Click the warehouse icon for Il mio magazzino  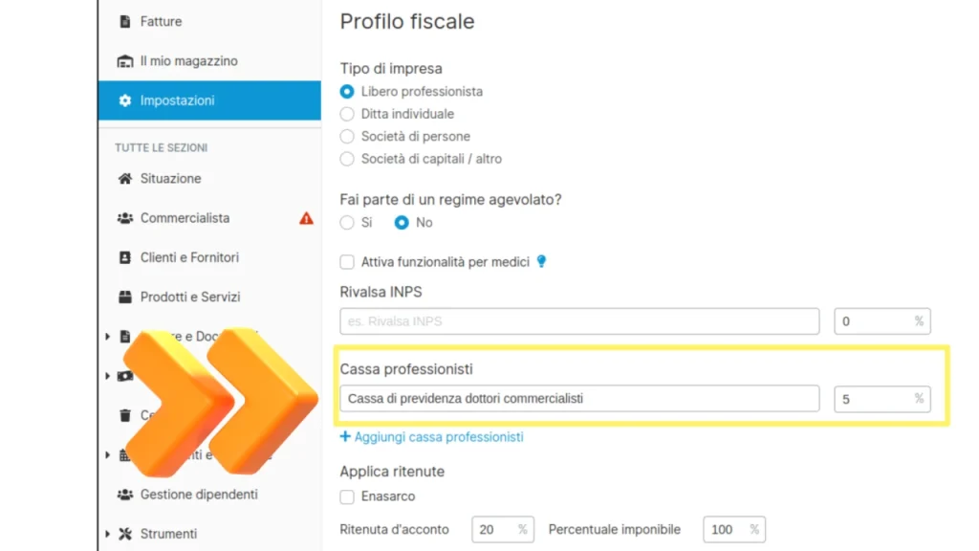coord(125,61)
